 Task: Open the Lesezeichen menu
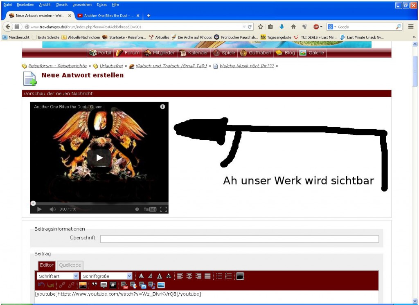[x=82, y=4]
